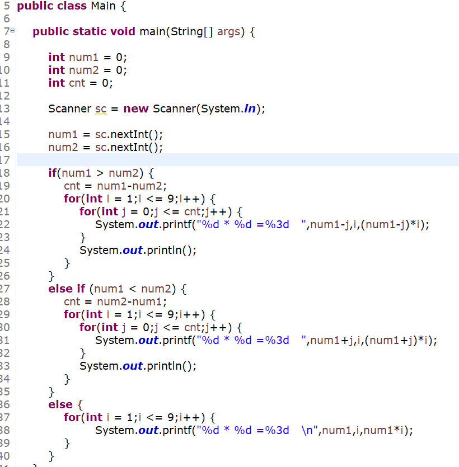Click System.out.println() on line 24
Screen dimensions: 459x467
[x=138, y=250]
